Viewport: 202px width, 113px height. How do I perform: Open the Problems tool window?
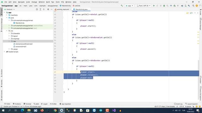[17, 104]
